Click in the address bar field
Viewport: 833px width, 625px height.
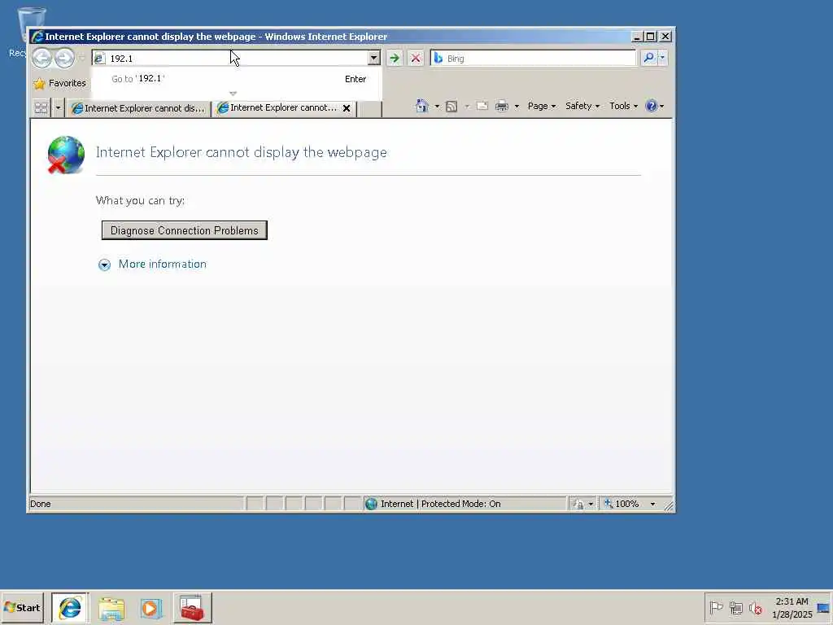237,58
